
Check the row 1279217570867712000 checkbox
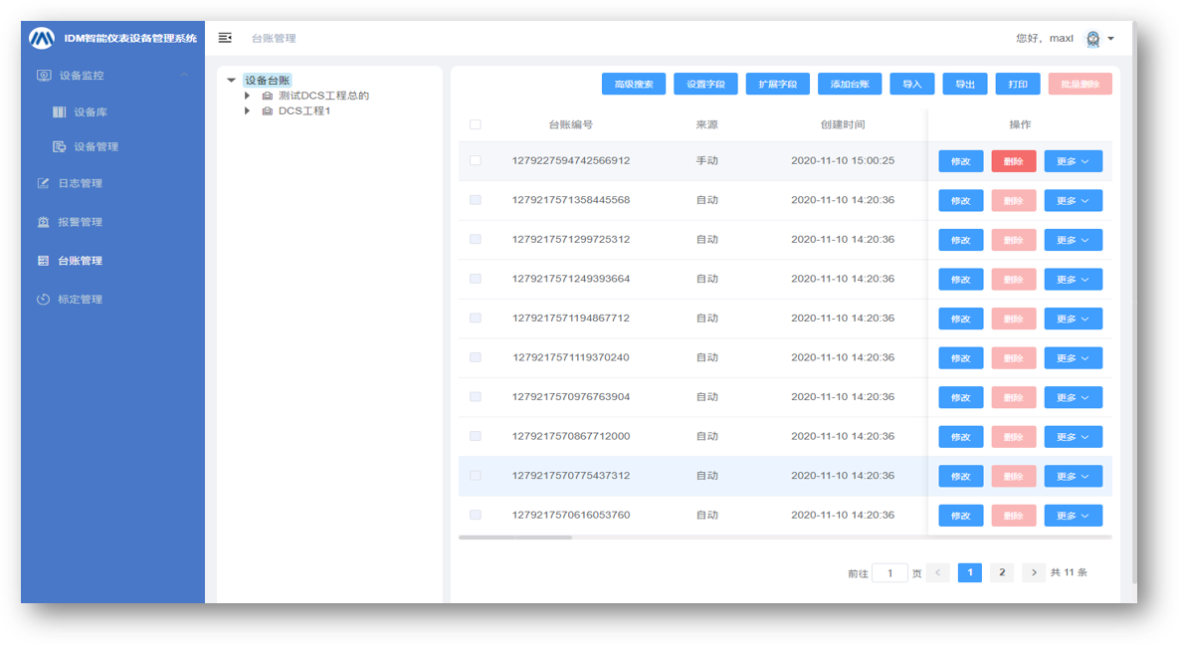click(476, 436)
